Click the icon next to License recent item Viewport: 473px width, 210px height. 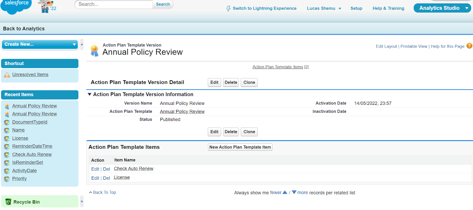pos(7,138)
